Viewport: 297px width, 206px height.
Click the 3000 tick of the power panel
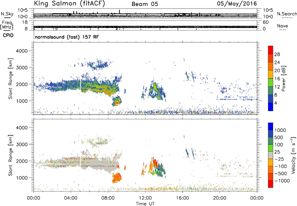(x=22, y=68)
